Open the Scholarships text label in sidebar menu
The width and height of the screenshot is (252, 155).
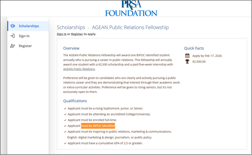click(29, 26)
